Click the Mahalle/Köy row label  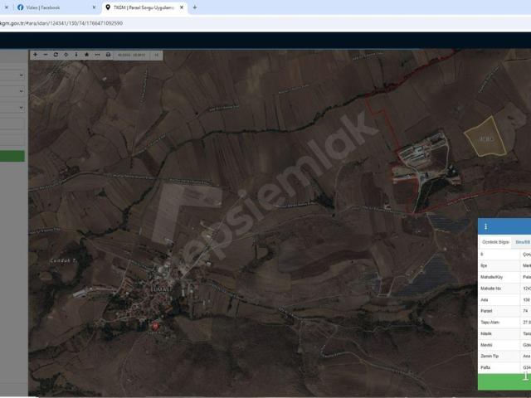[x=491, y=277]
